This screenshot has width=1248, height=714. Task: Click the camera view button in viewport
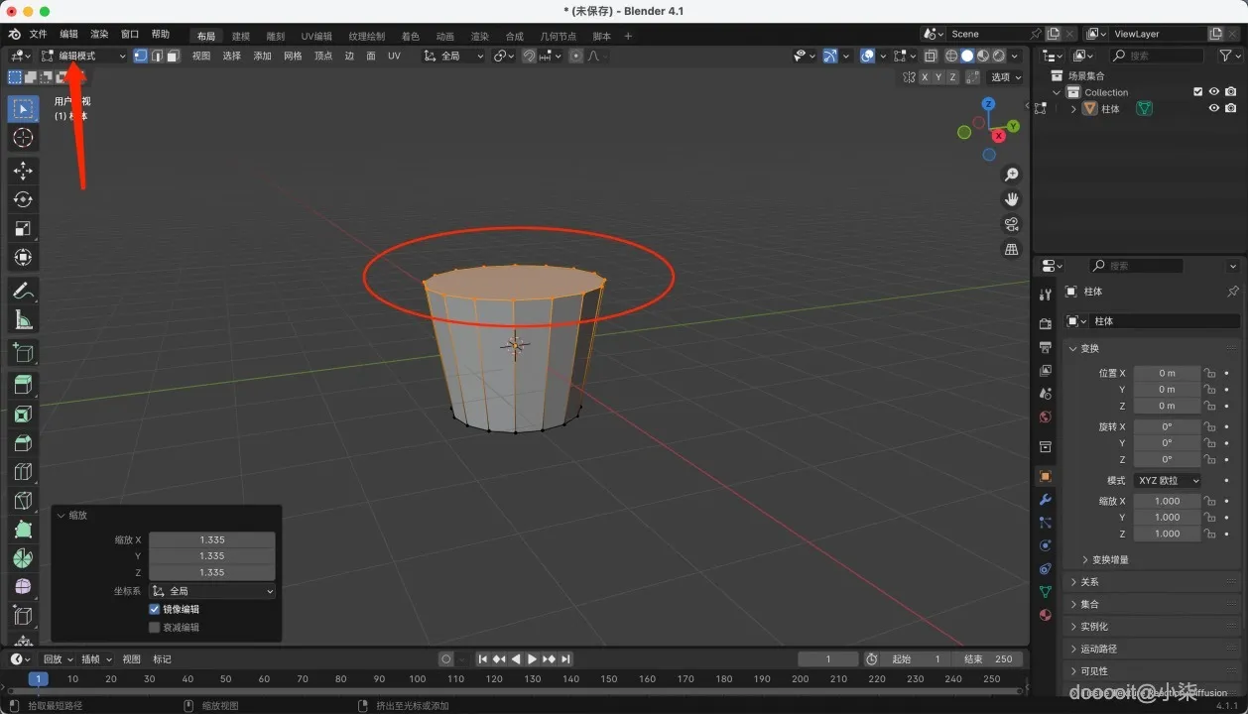(x=1011, y=224)
